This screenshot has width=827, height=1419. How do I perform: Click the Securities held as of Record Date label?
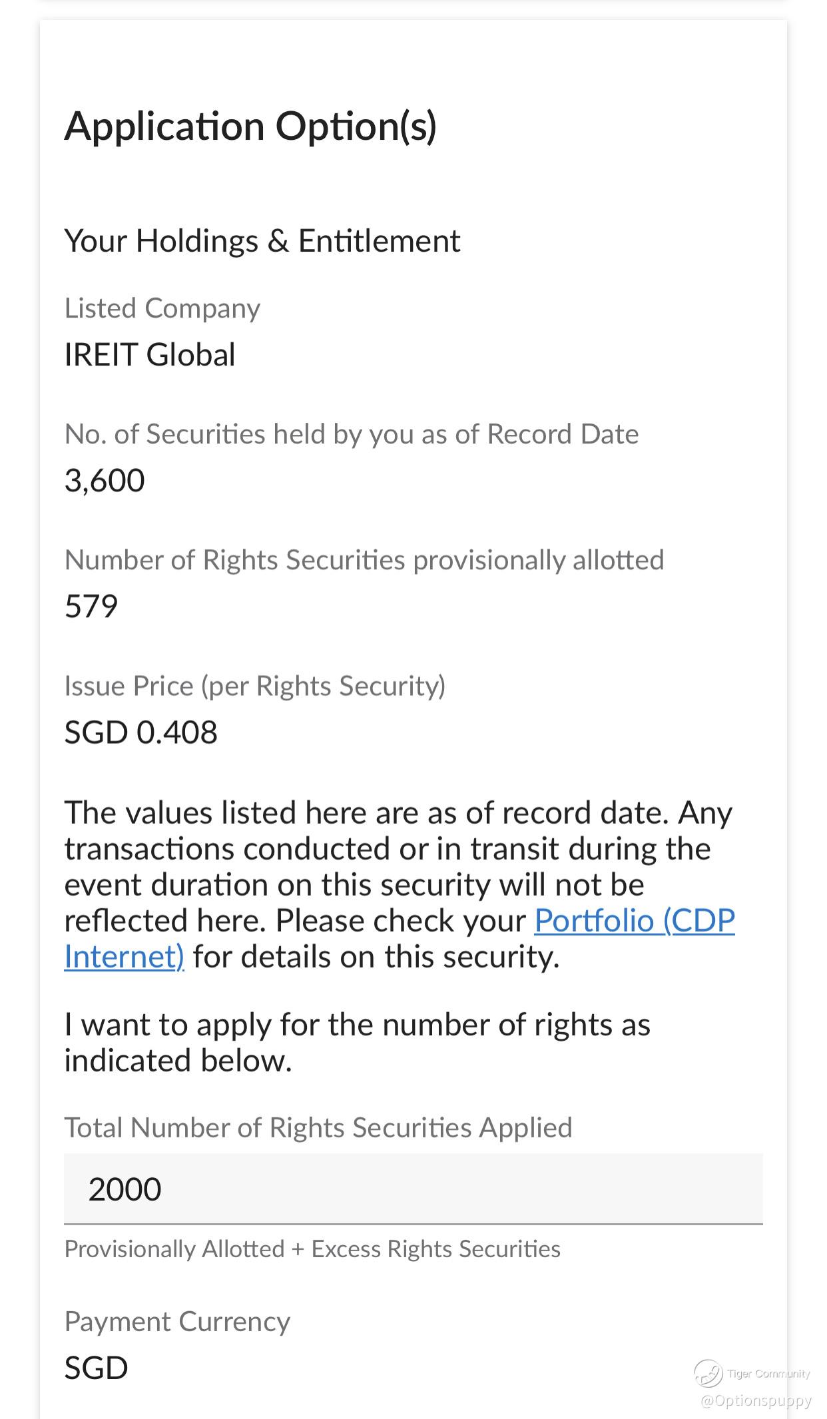pos(351,433)
